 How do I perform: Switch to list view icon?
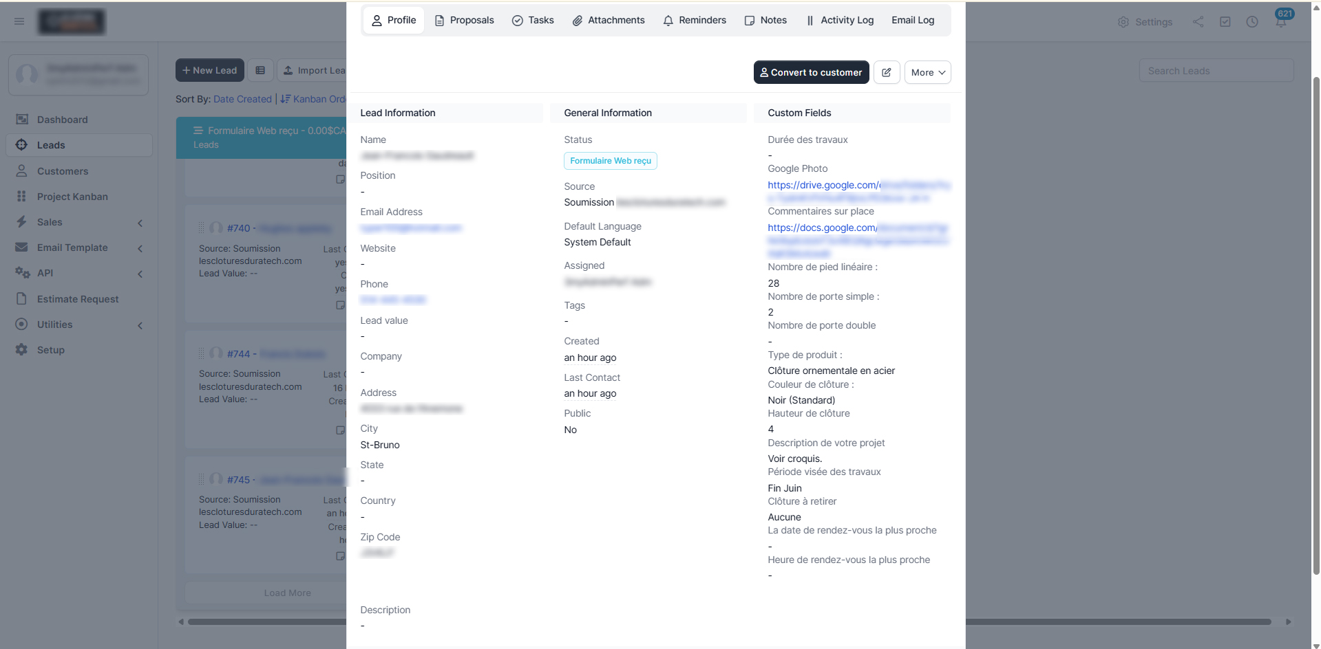[260, 70]
